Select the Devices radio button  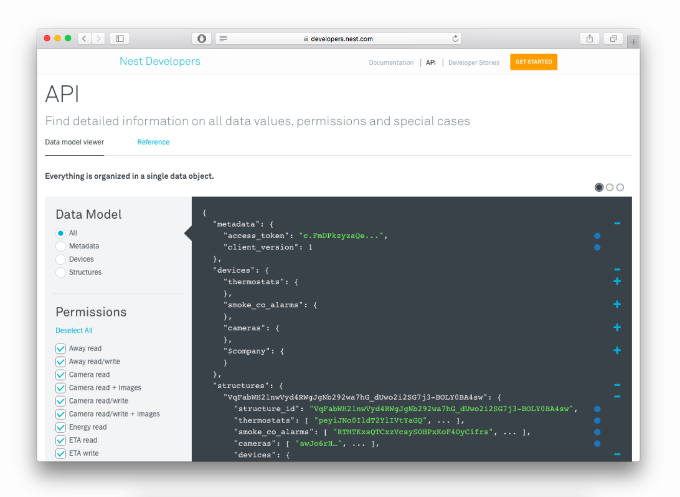click(x=60, y=259)
